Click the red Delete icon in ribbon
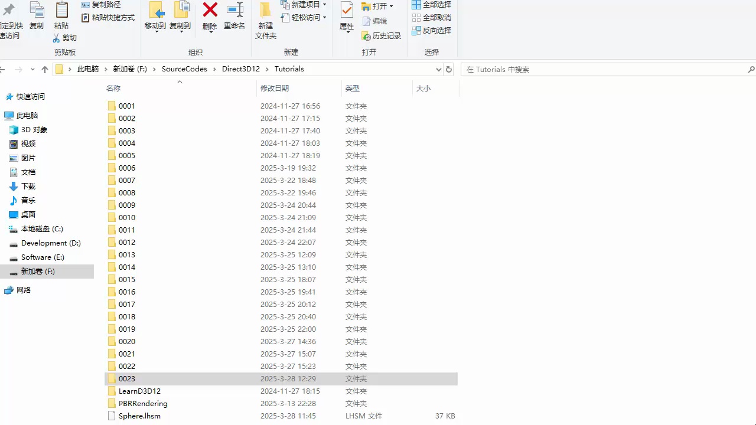The width and height of the screenshot is (756, 425). pyautogui.click(x=210, y=11)
